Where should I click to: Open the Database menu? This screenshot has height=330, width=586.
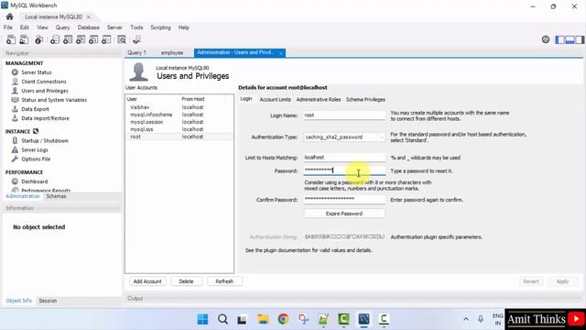point(88,27)
